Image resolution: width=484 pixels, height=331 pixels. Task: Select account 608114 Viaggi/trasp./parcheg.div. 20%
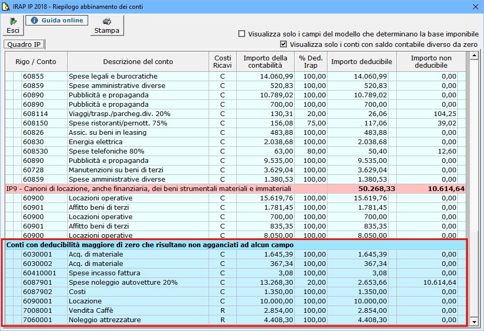click(x=235, y=113)
